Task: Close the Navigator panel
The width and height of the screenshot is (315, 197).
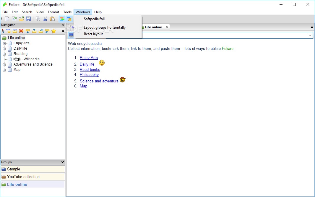Action: tap(62, 25)
